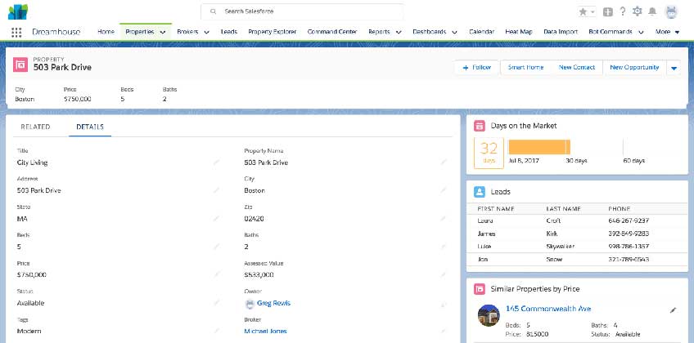Expand the Dashboards tab dropdown chevron
694x343 pixels.
(x=454, y=32)
